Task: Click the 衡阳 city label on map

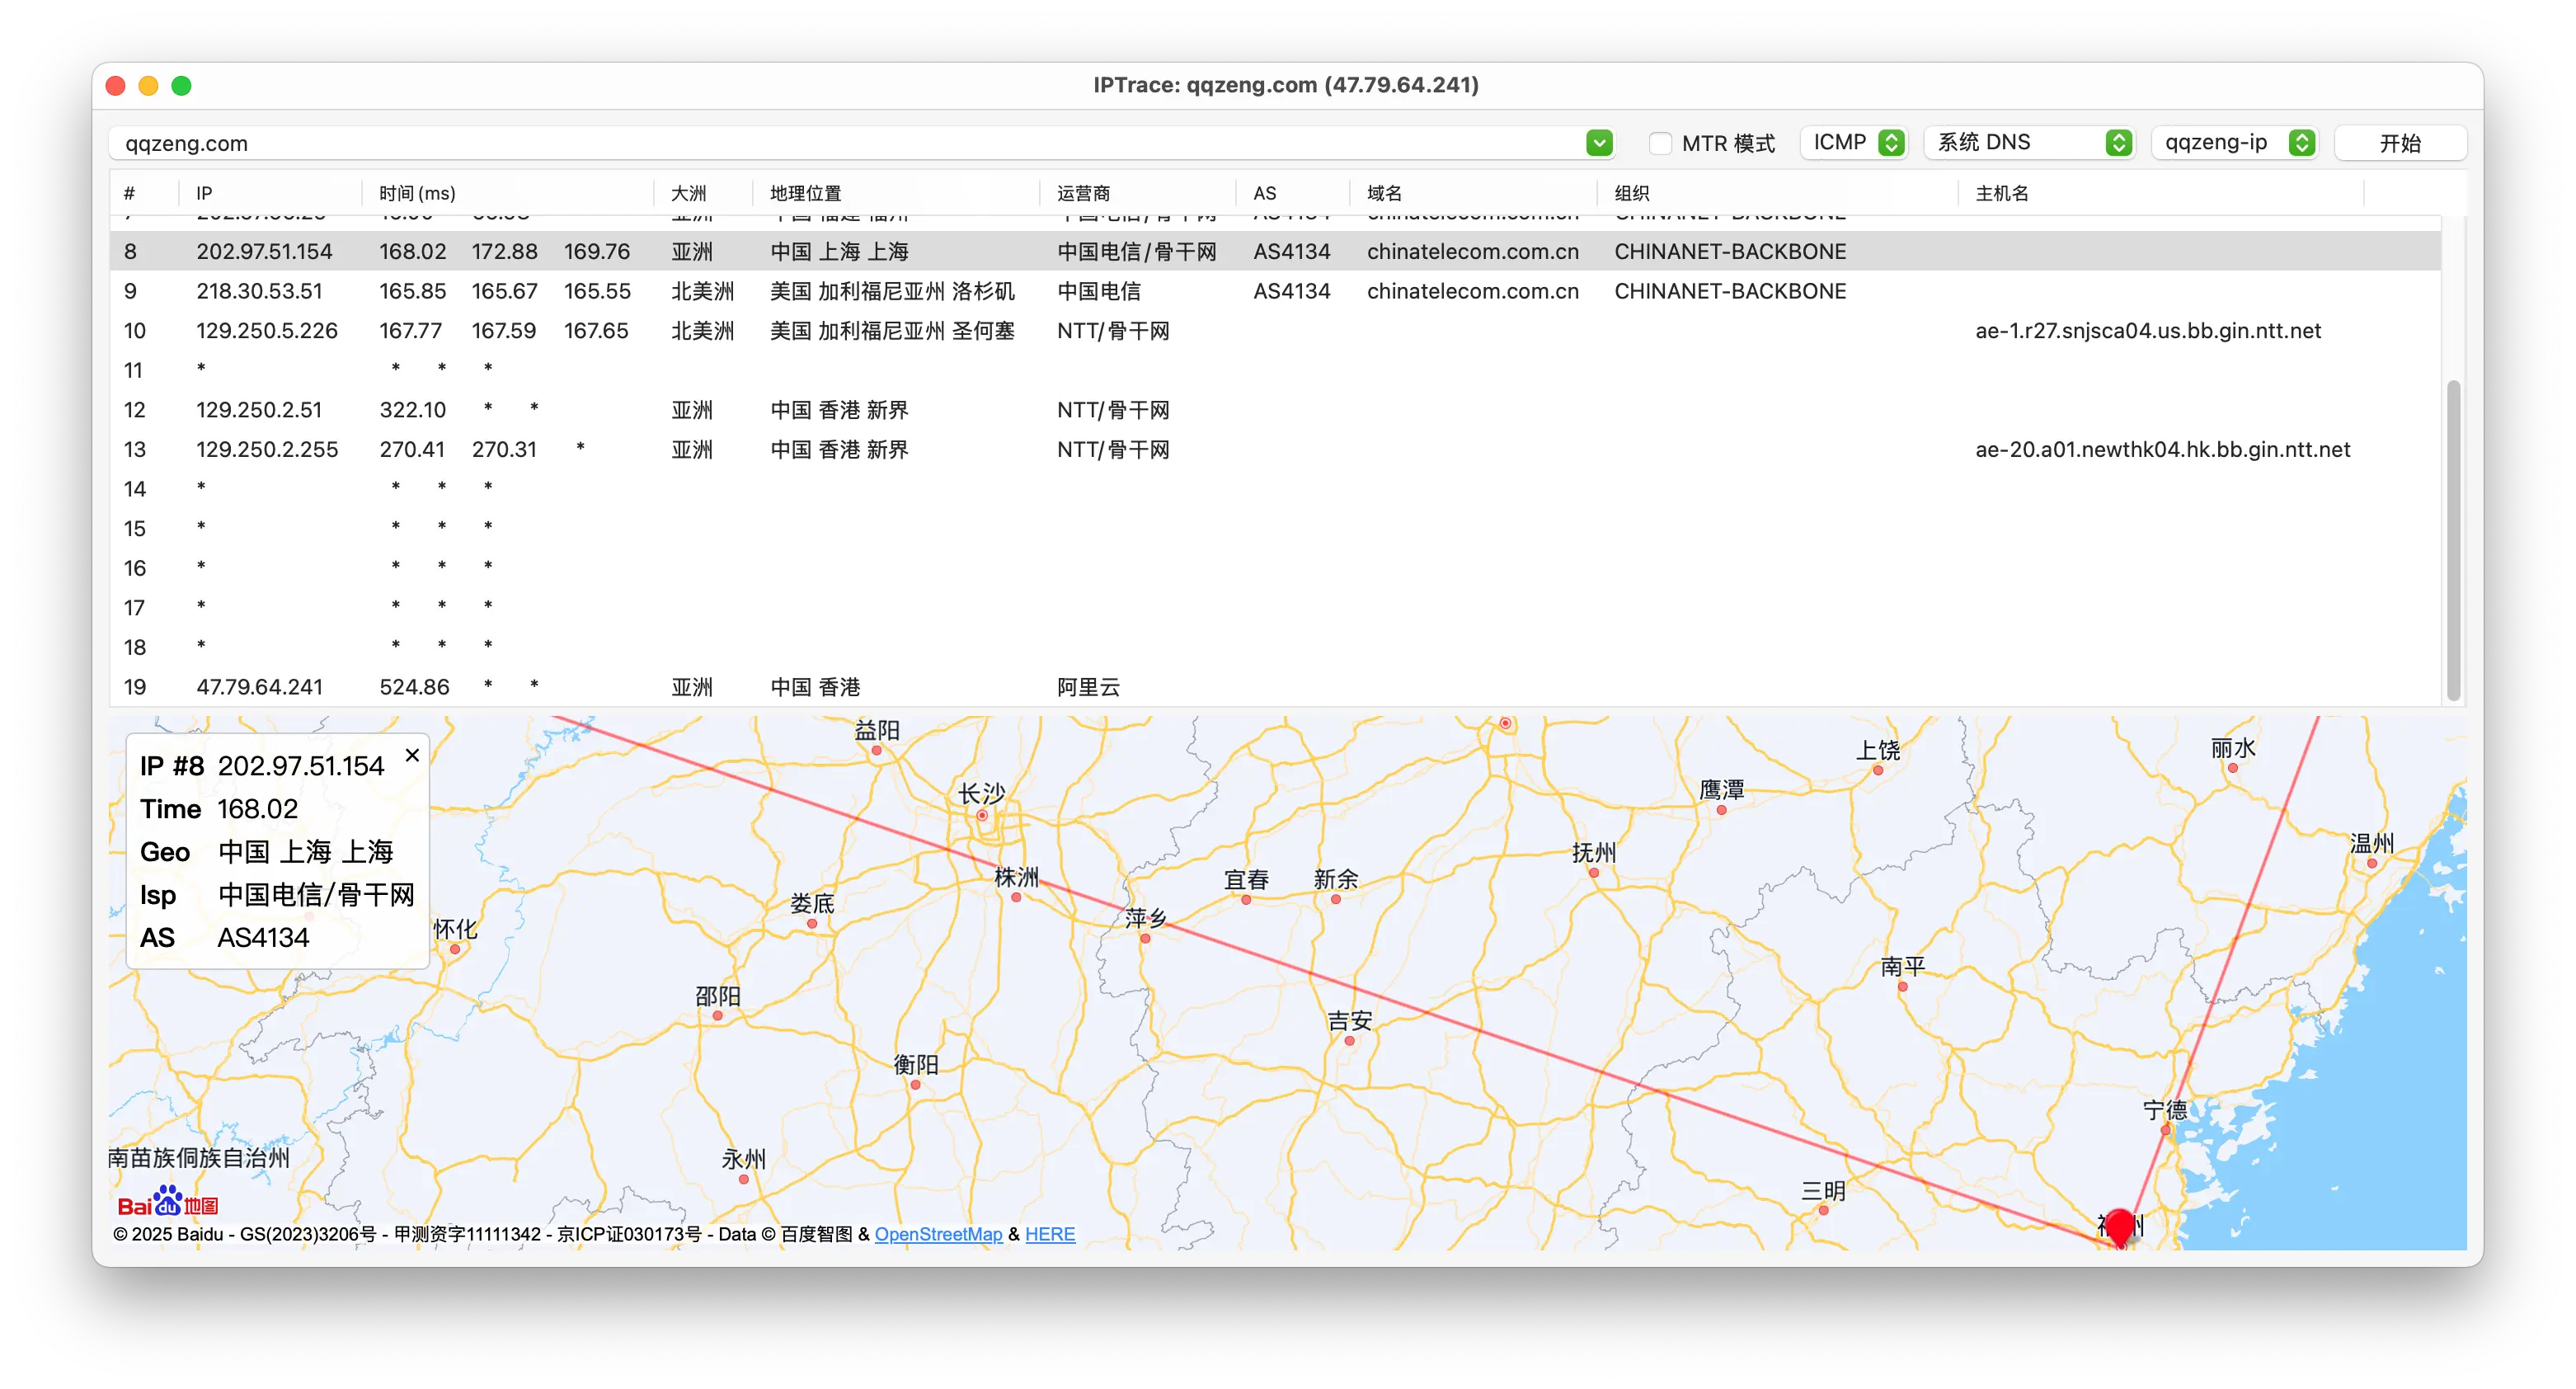Action: pyautogui.click(x=915, y=1064)
